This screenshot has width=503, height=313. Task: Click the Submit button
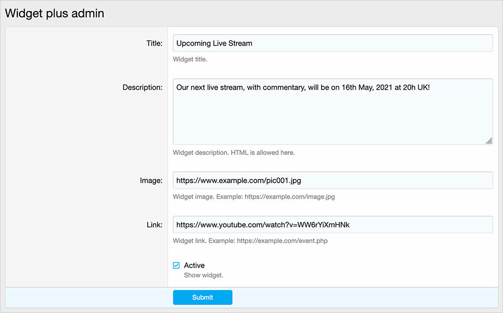click(202, 297)
